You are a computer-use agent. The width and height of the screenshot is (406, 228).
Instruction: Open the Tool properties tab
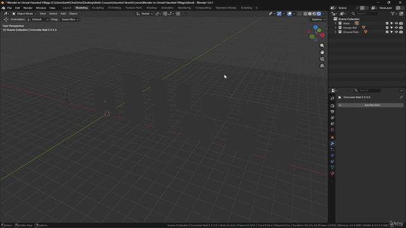click(x=332, y=98)
